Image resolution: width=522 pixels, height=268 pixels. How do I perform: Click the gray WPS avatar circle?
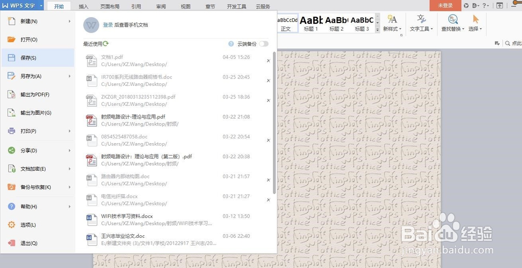(x=91, y=25)
